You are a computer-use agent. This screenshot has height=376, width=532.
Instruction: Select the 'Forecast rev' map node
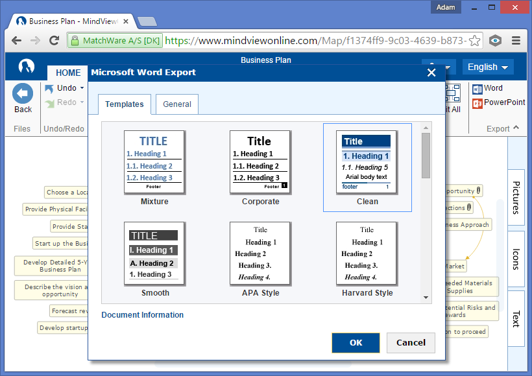coord(69,311)
